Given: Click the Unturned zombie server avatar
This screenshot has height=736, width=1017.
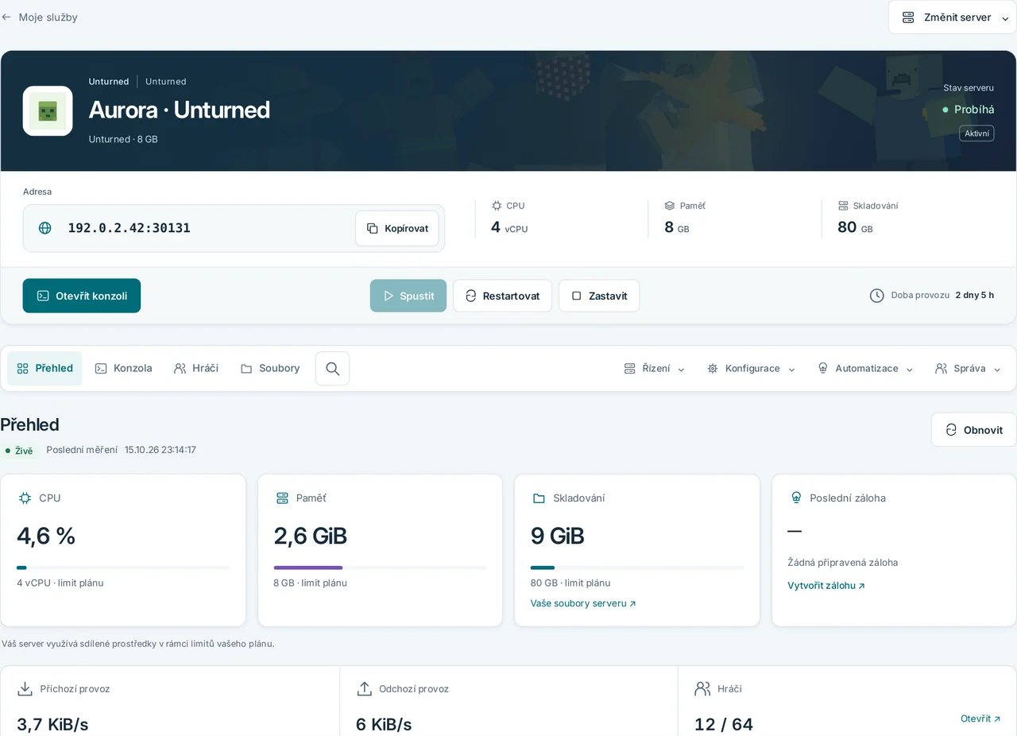Looking at the screenshot, I should coord(48,110).
